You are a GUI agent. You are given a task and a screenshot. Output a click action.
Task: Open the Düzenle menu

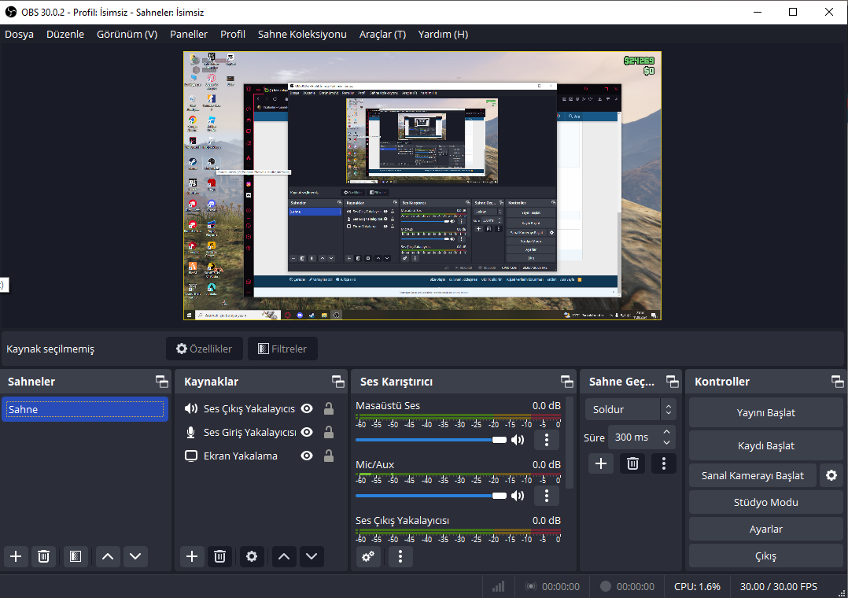(x=65, y=34)
